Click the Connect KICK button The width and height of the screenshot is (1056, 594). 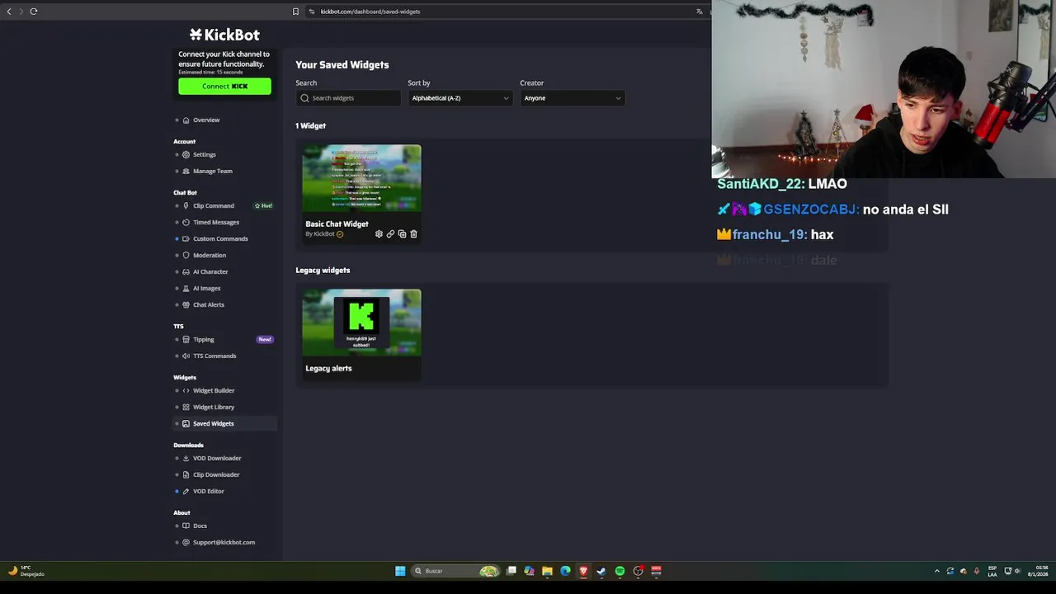(x=224, y=87)
